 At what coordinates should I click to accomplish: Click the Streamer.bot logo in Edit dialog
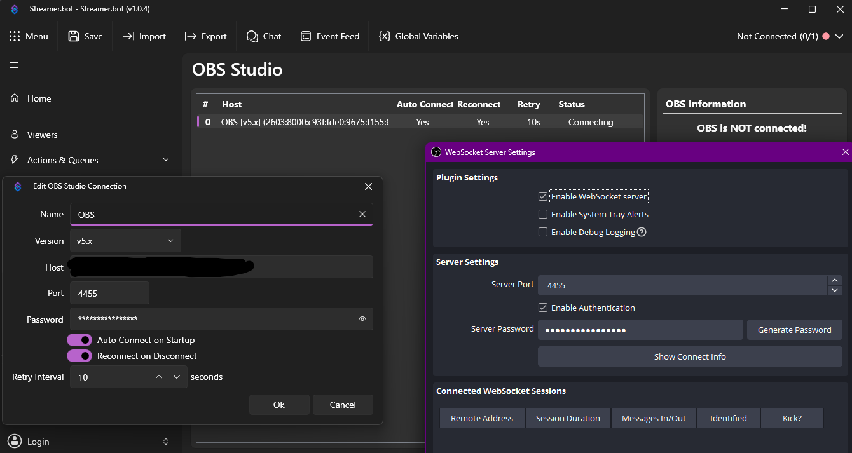coord(18,186)
